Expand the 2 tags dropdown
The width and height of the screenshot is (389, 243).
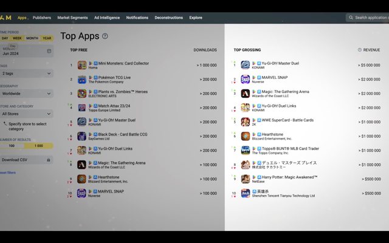26,74
